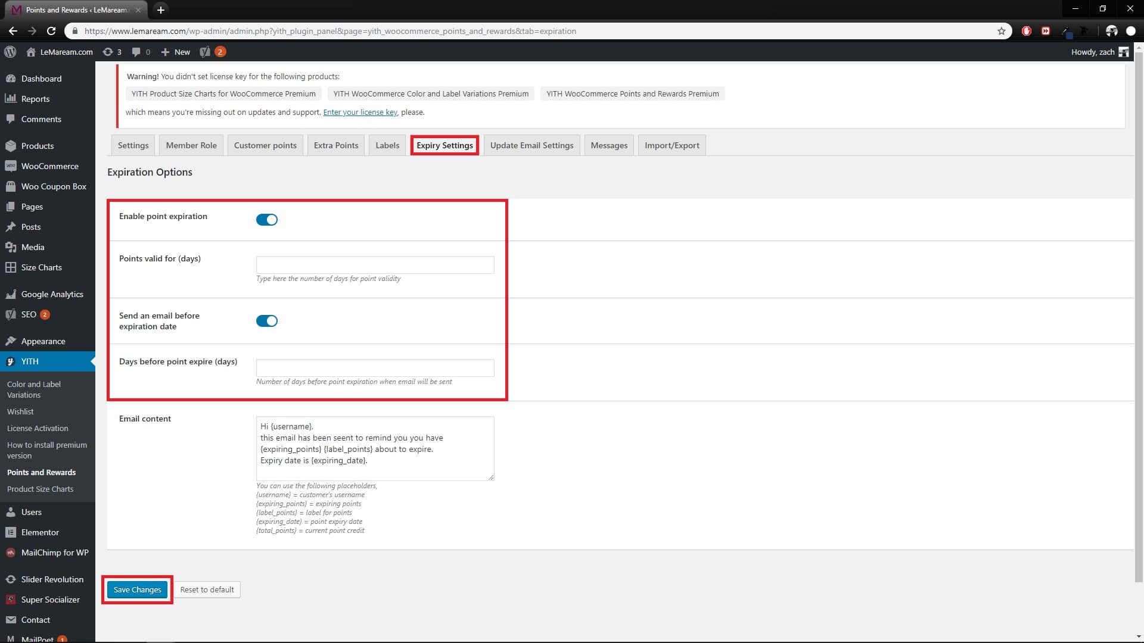Open How to install premium version
This screenshot has height=643, width=1144.
[x=48, y=450]
